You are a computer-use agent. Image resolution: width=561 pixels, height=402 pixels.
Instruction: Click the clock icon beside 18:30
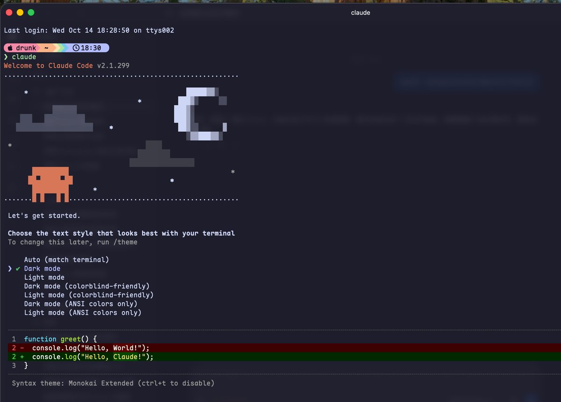(x=77, y=48)
